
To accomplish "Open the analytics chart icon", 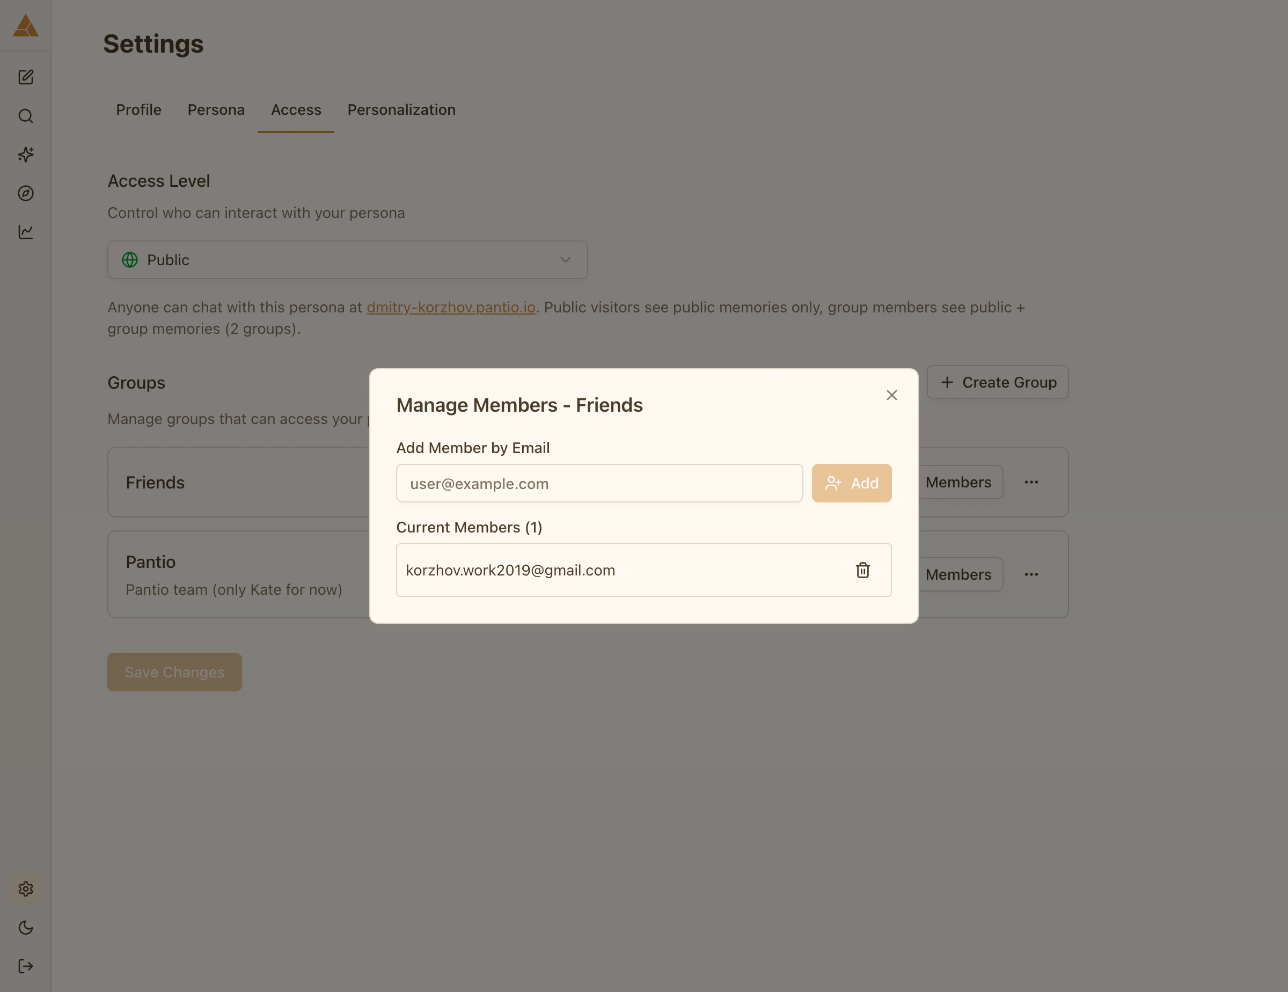I will point(25,232).
